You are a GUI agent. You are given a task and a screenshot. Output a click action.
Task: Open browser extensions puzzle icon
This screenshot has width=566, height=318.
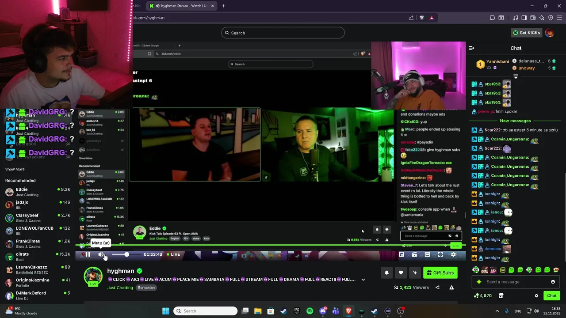492,18
